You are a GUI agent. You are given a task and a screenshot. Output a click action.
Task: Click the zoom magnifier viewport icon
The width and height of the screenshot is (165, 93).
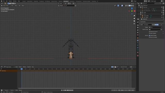(134, 16)
